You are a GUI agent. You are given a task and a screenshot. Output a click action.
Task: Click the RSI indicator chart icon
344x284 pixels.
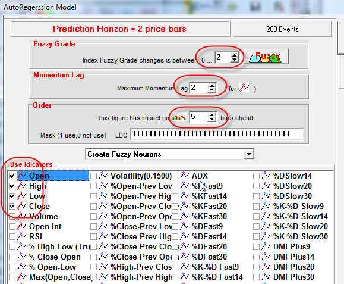pos(21,236)
